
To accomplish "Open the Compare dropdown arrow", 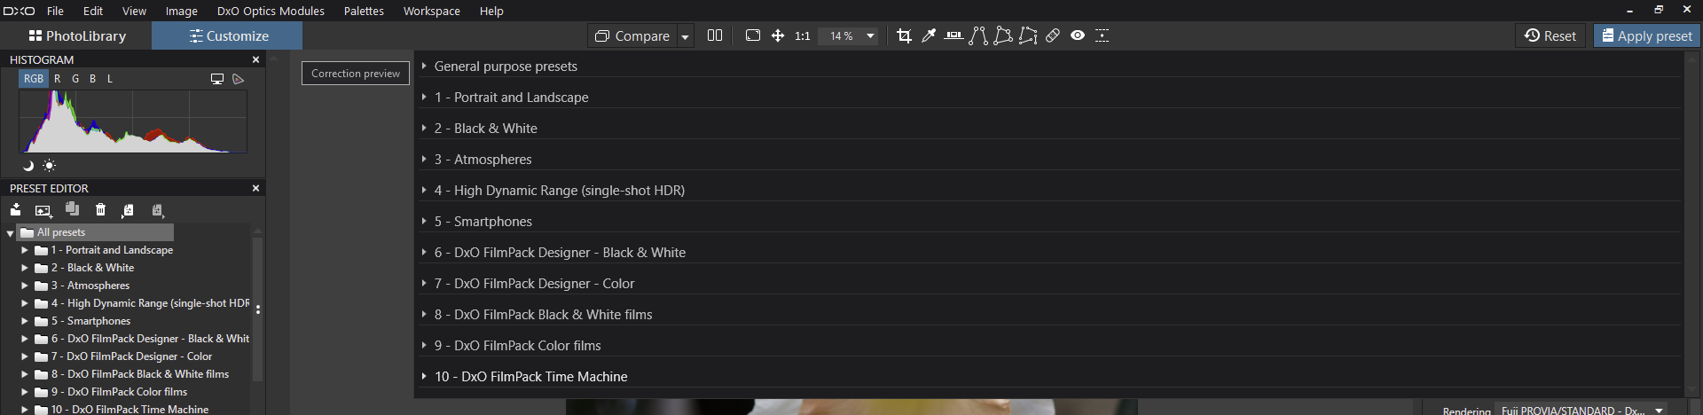I will click(685, 36).
